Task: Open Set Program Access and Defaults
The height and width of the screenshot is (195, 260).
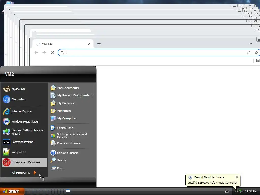Action: (x=72, y=136)
